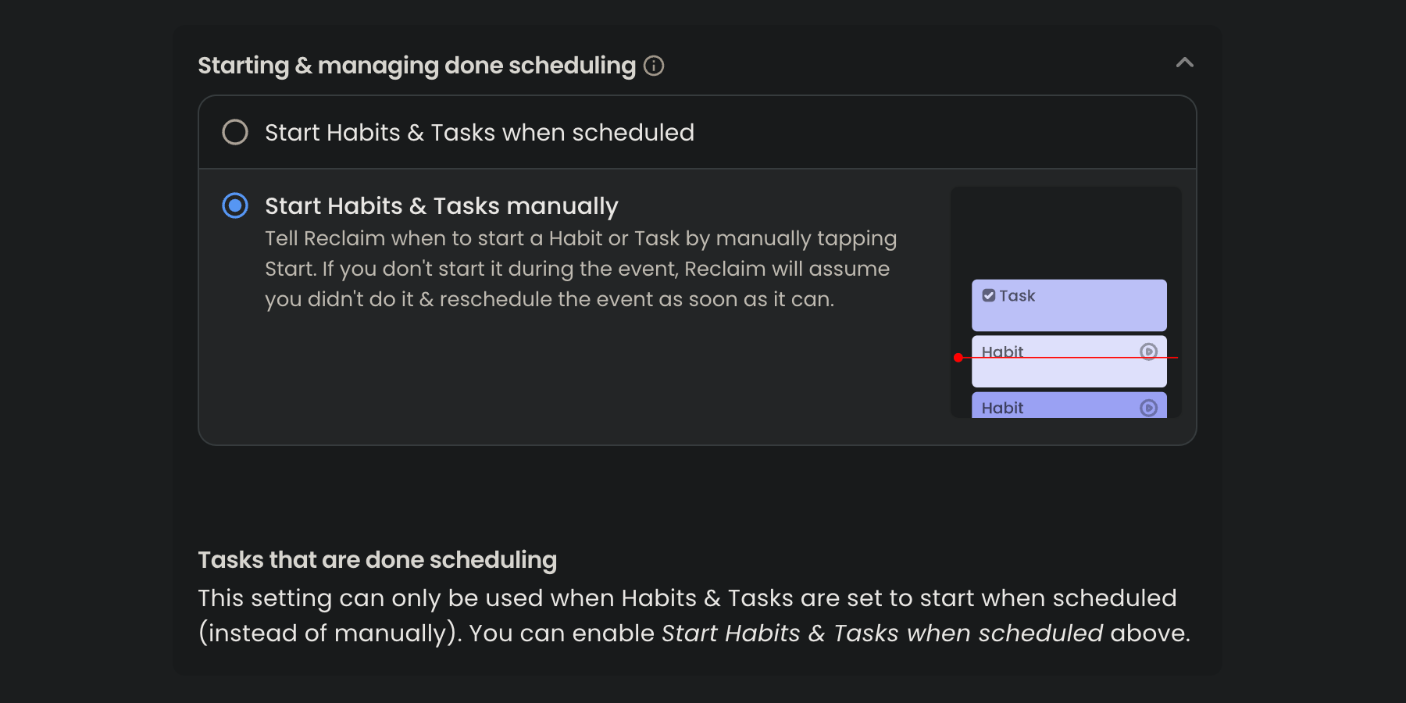Select the Start when scheduled radio button
Image resolution: width=1406 pixels, height=703 pixels.
tap(235, 132)
